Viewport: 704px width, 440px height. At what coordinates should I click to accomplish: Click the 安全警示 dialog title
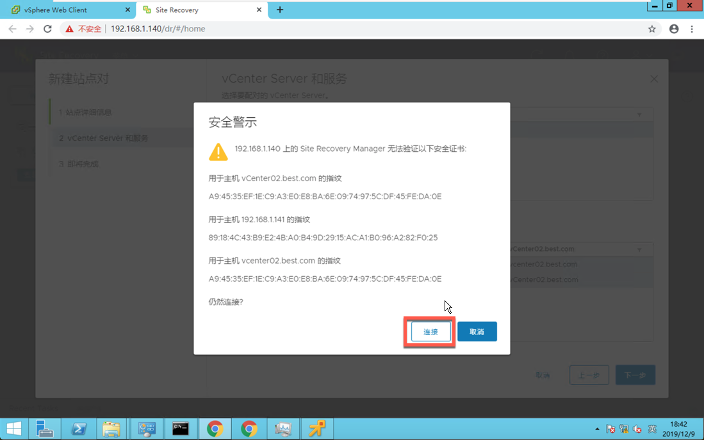[x=233, y=122]
